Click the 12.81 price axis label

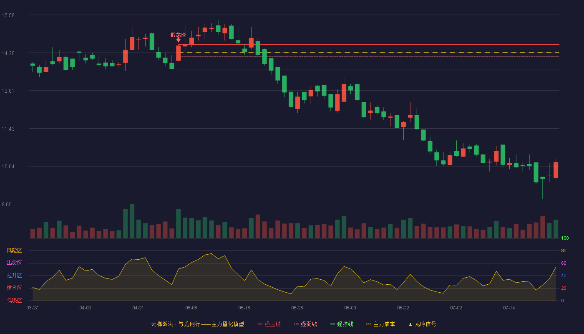coord(8,91)
